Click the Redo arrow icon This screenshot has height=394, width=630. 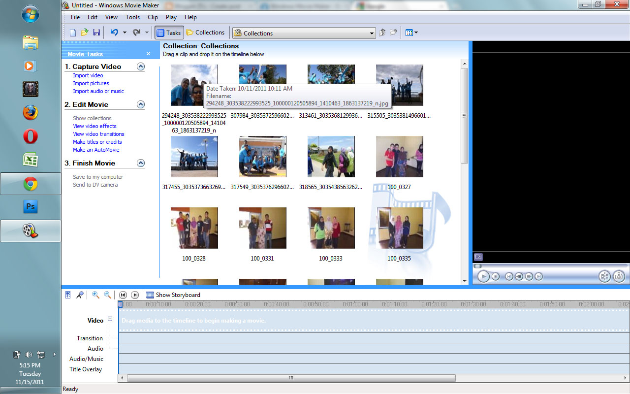[x=137, y=33]
